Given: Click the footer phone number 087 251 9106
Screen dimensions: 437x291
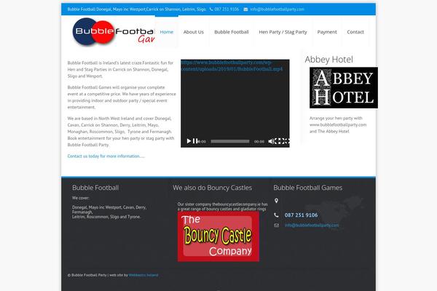Looking at the screenshot, I should point(301,215).
